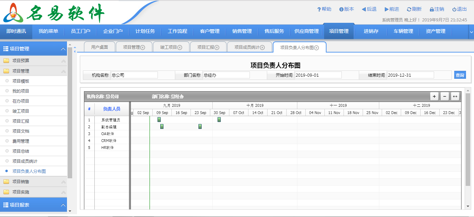Click the 查询 search button
The height and width of the screenshot is (217, 474).
460,75
